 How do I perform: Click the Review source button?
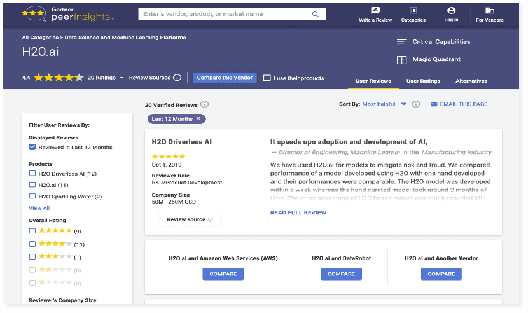pyautogui.click(x=190, y=219)
